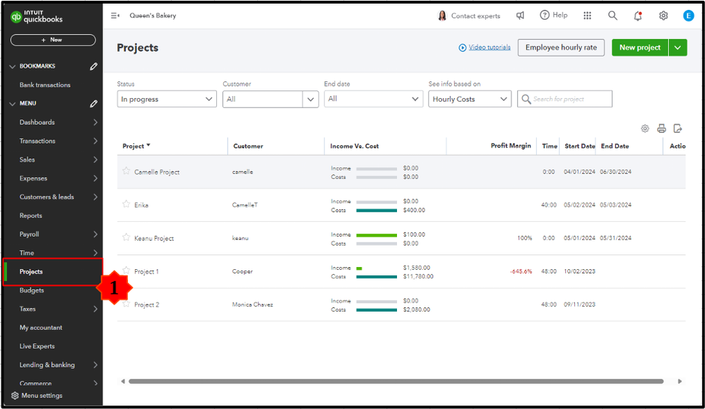The height and width of the screenshot is (409, 705).
Task: Open table settings gear above list
Action: point(645,129)
